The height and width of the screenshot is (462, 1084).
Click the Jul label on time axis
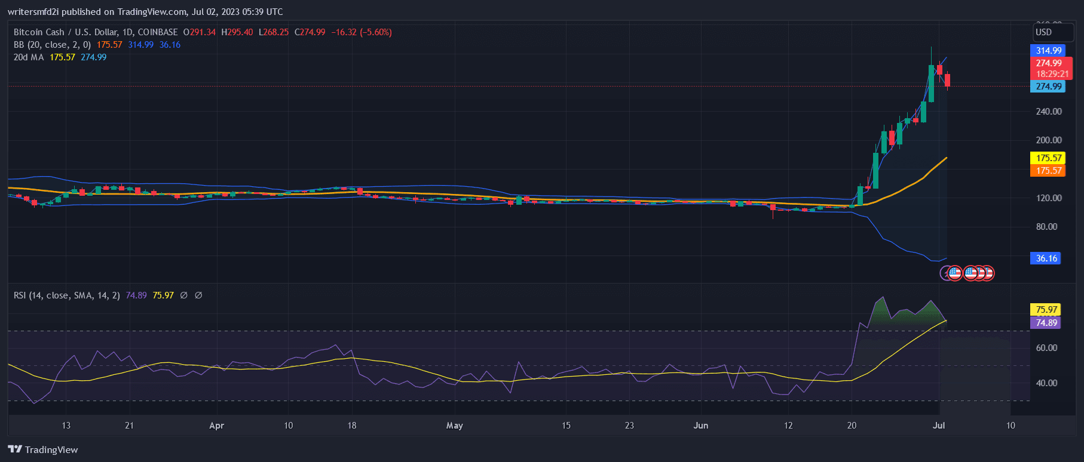939,426
